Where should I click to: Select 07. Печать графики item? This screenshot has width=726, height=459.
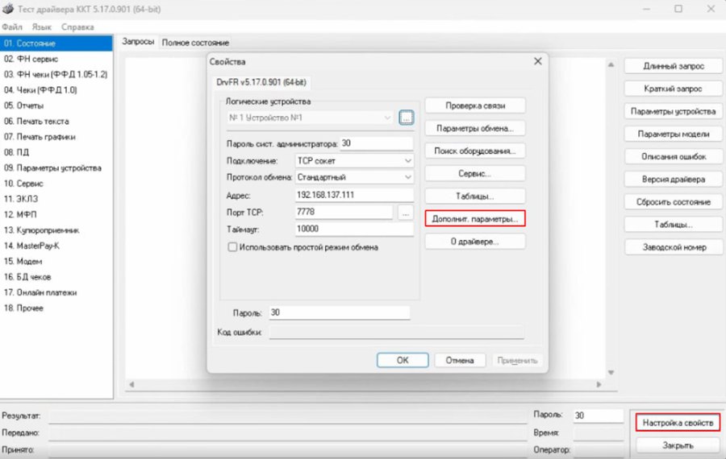[x=56, y=137]
